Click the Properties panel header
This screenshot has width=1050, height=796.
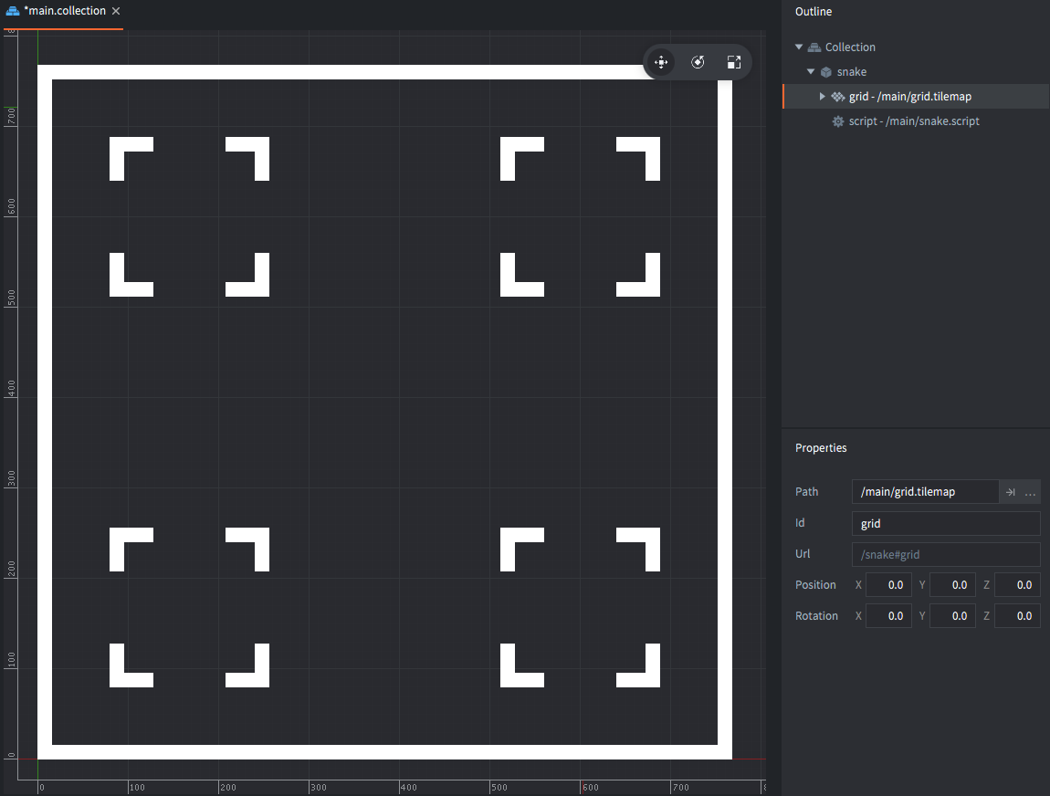(820, 448)
